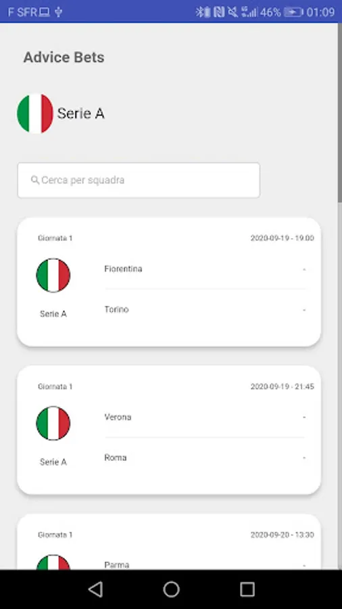Screen dimensions: 342x609
Task: Tap the 2020-09-19 - 21:45 match date
Action: [x=283, y=386]
